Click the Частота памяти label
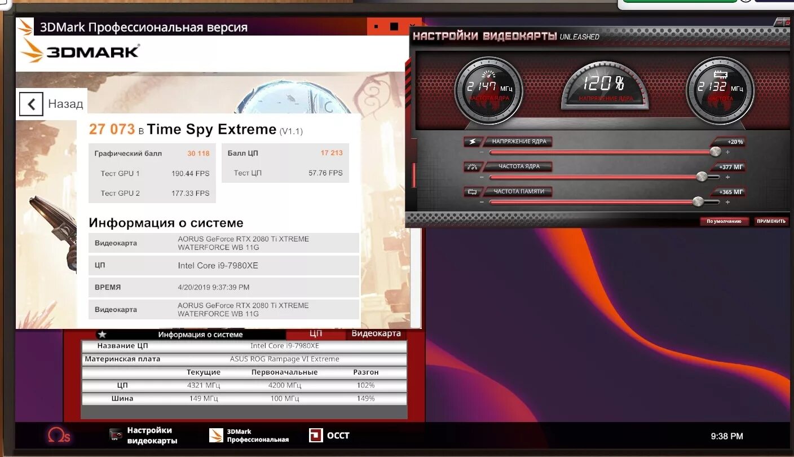Image resolution: width=794 pixels, height=457 pixels. pos(519,192)
